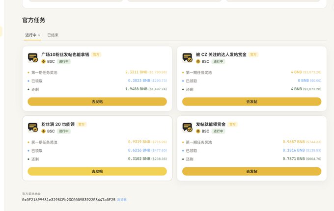The height and width of the screenshot is (211, 334).
Task: Click the task icon on 粉丝满 20 也能领 card
Action: 33,127
